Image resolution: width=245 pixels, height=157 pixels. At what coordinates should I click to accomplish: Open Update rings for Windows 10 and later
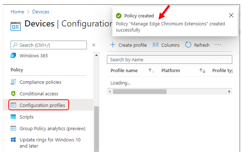[50, 143]
